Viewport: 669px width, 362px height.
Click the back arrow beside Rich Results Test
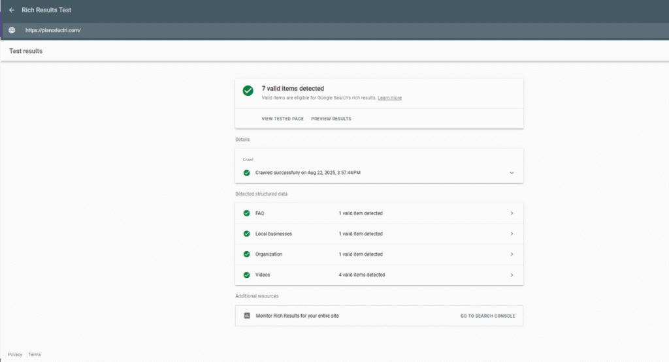click(12, 10)
